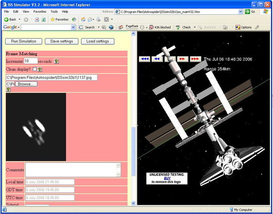Step forward with the red double-arrow button

[x=182, y=59]
